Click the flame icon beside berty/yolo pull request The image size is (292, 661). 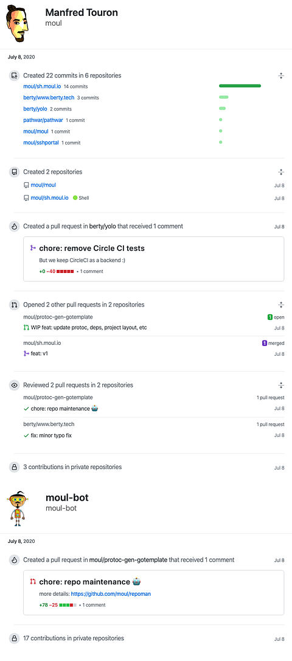pos(15,227)
